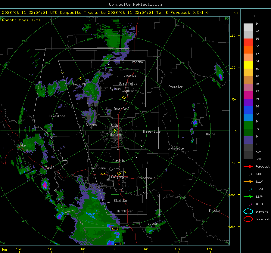
Task: Click the Vulcan city label
Action: point(153,224)
